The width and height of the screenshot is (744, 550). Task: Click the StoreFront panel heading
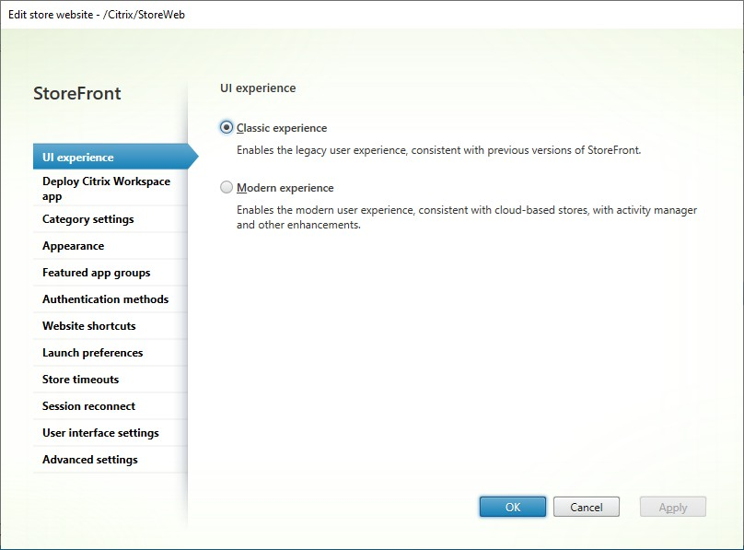[76, 93]
